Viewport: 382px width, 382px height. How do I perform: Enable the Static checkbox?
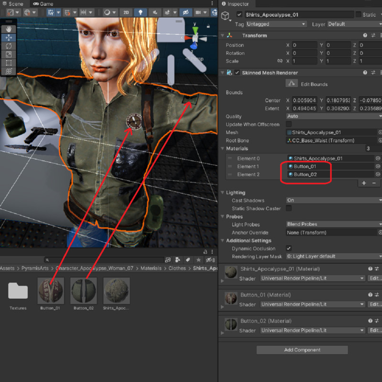[x=358, y=15]
